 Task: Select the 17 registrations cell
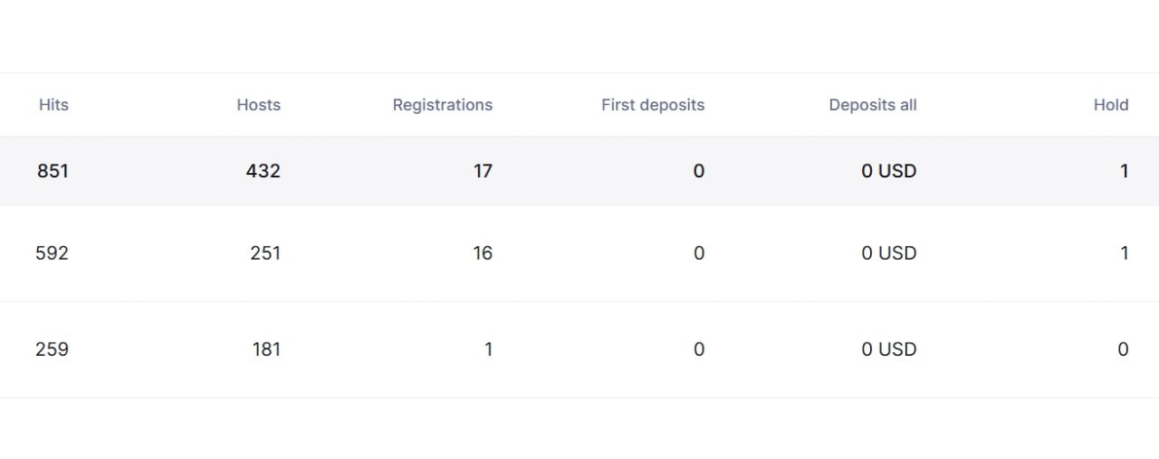(x=483, y=171)
